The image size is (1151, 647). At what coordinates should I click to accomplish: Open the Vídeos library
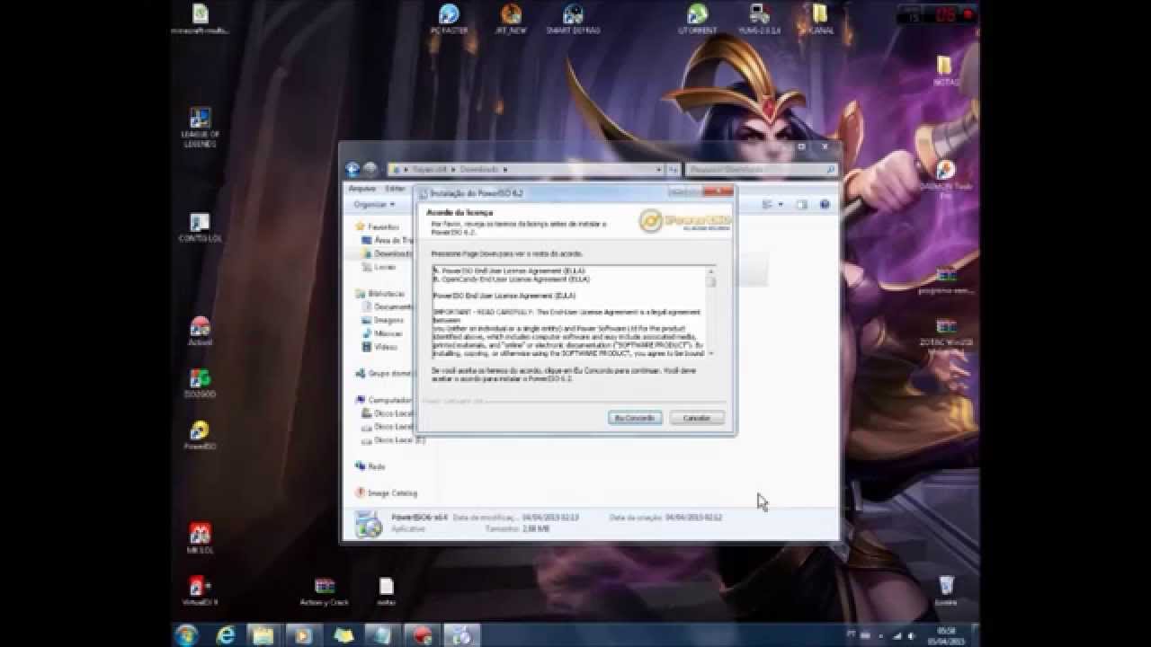click(380, 347)
